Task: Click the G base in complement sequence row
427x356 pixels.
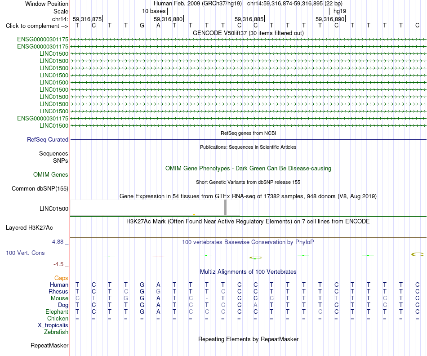Action: coord(142,26)
